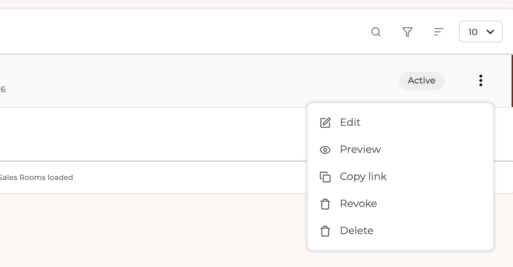Image resolution: width=513 pixels, height=267 pixels.
Task: Click the chevron arrow beside 10
Action: (x=490, y=32)
